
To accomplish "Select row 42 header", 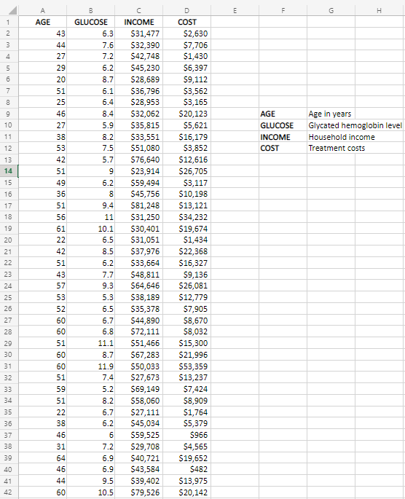I will [x=9, y=492].
